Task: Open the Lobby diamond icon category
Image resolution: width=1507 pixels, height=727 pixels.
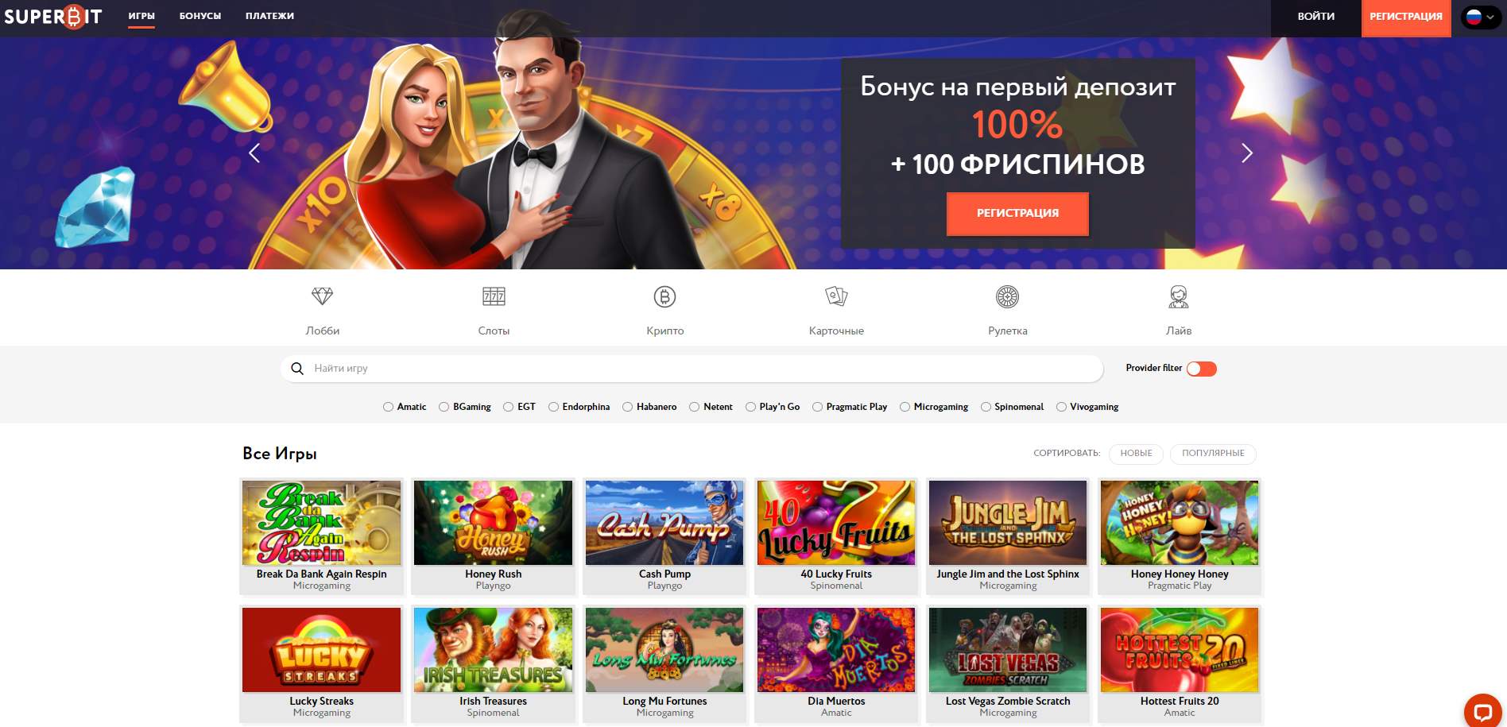Action: [322, 297]
